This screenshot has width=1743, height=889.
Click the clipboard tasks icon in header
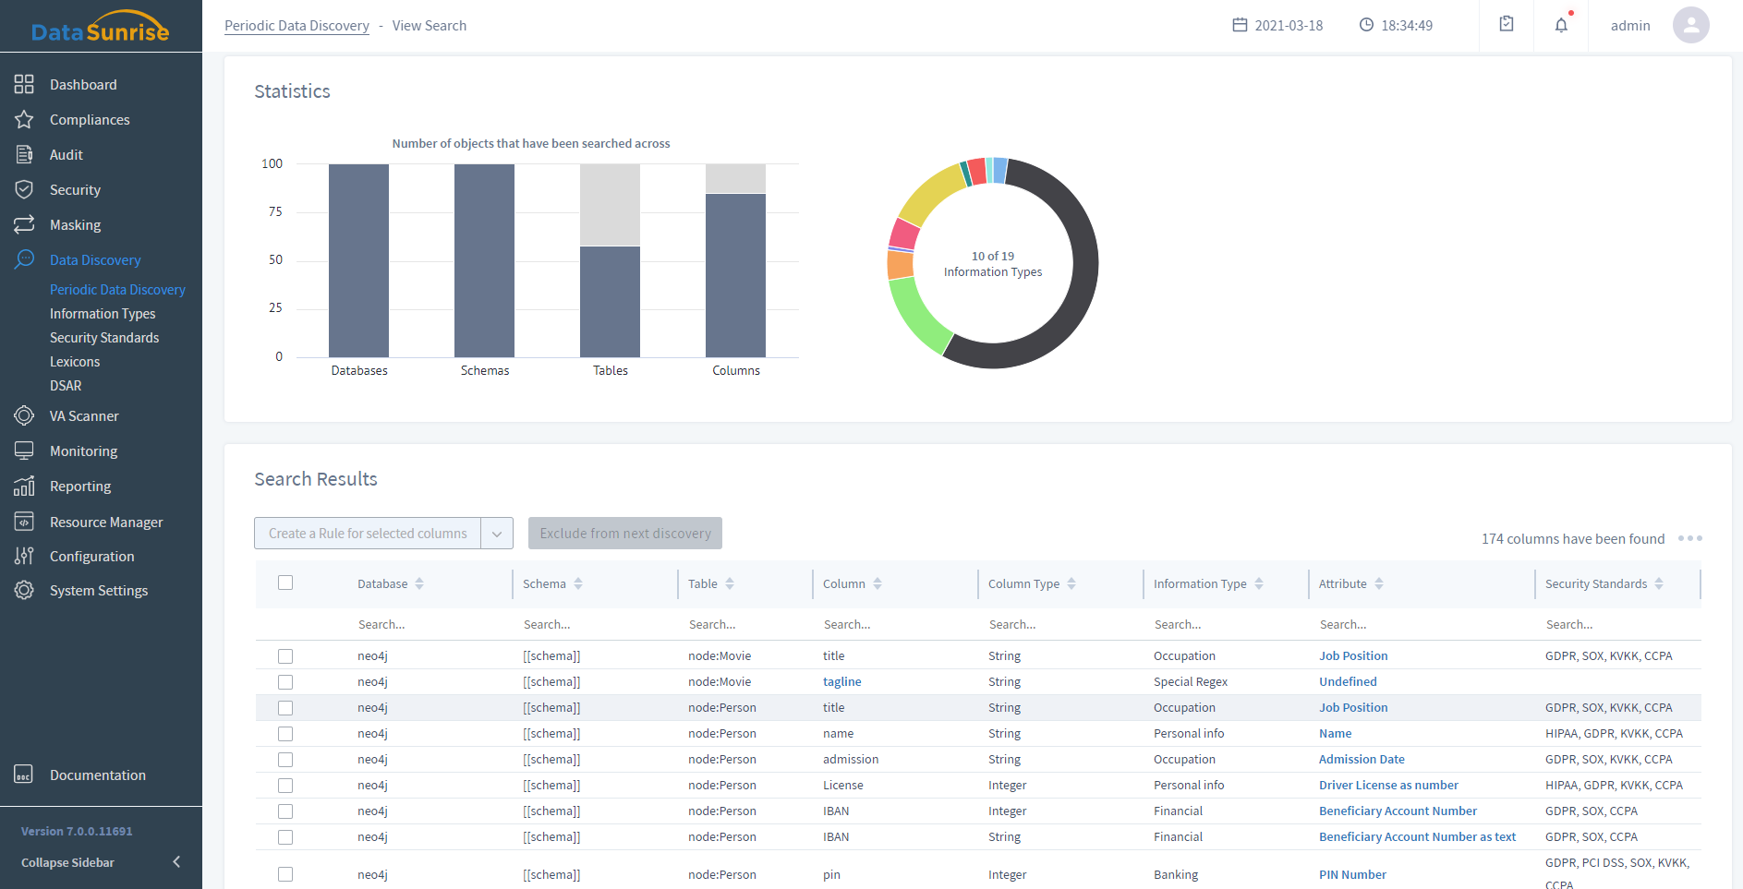[1507, 25]
